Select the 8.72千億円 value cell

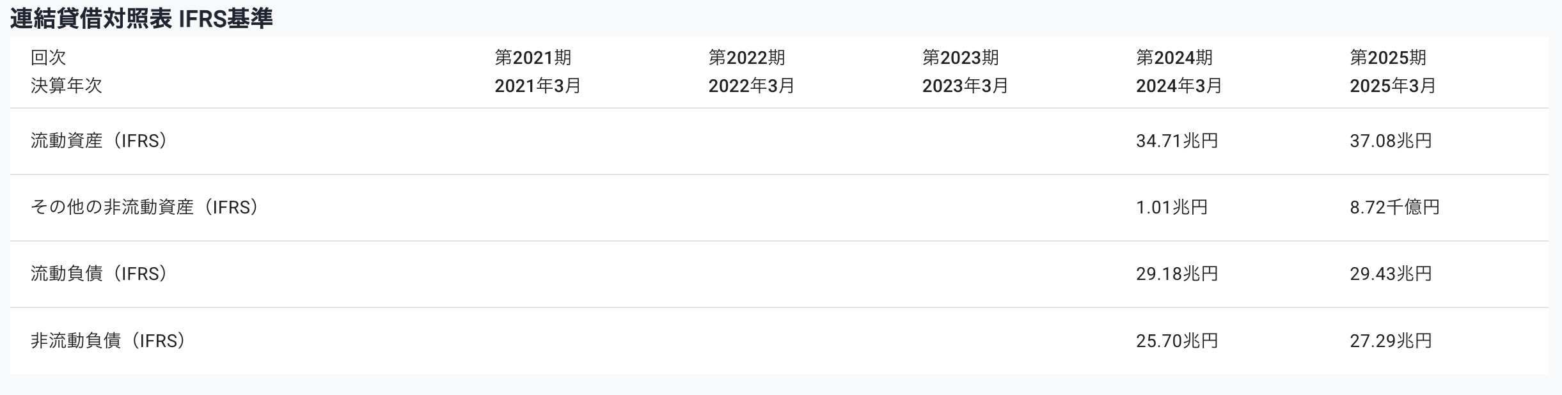[x=1394, y=207]
